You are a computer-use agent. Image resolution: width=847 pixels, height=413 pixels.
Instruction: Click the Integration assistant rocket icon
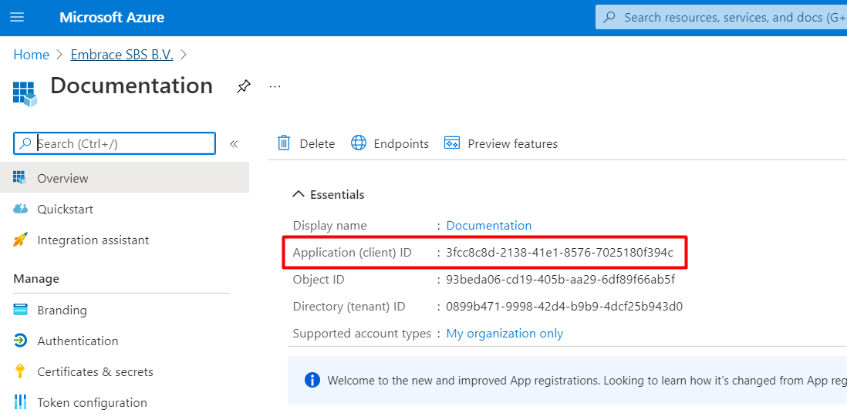coord(21,240)
